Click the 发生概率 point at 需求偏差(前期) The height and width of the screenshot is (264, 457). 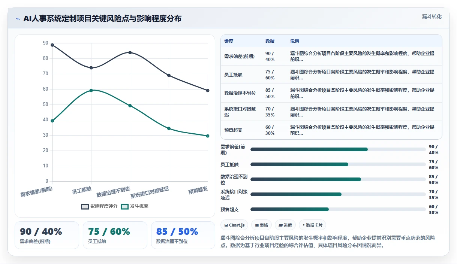pos(52,121)
